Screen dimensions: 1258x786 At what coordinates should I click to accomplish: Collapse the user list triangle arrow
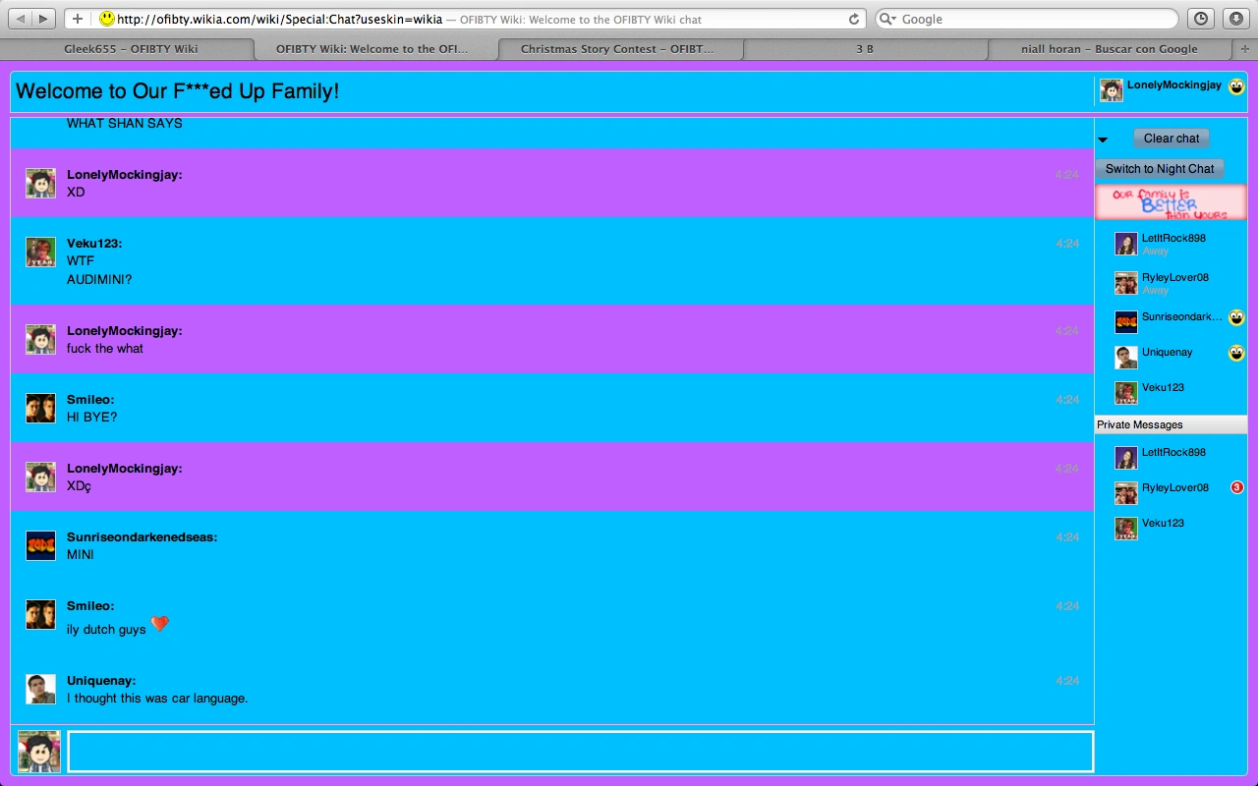pos(1103,140)
